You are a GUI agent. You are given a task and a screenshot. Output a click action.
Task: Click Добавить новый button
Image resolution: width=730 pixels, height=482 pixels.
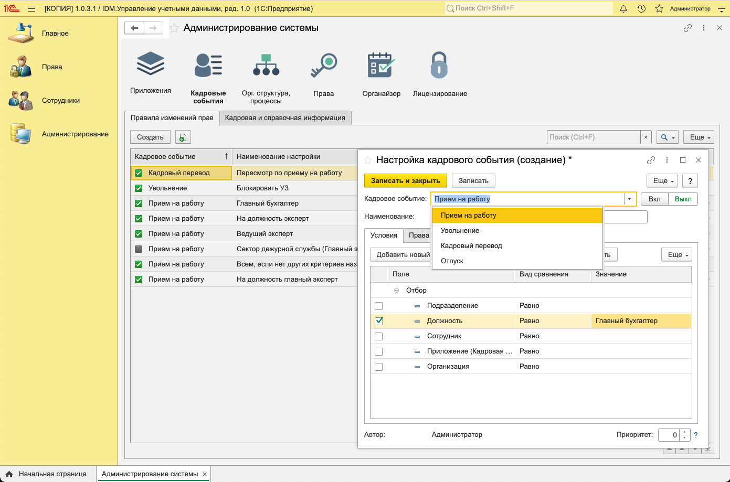(x=401, y=254)
